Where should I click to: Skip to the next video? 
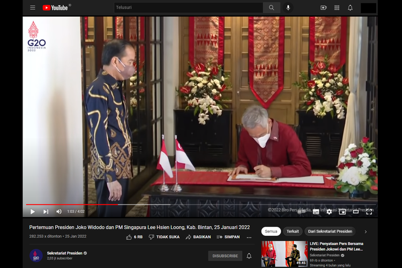46,212
